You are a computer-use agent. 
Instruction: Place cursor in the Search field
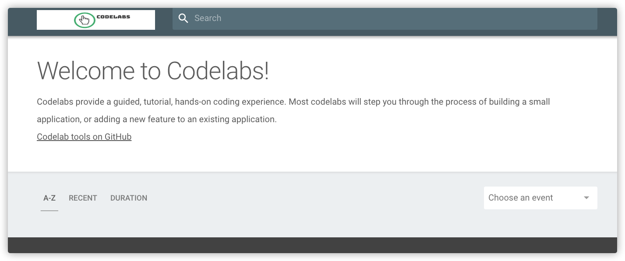click(x=307, y=18)
